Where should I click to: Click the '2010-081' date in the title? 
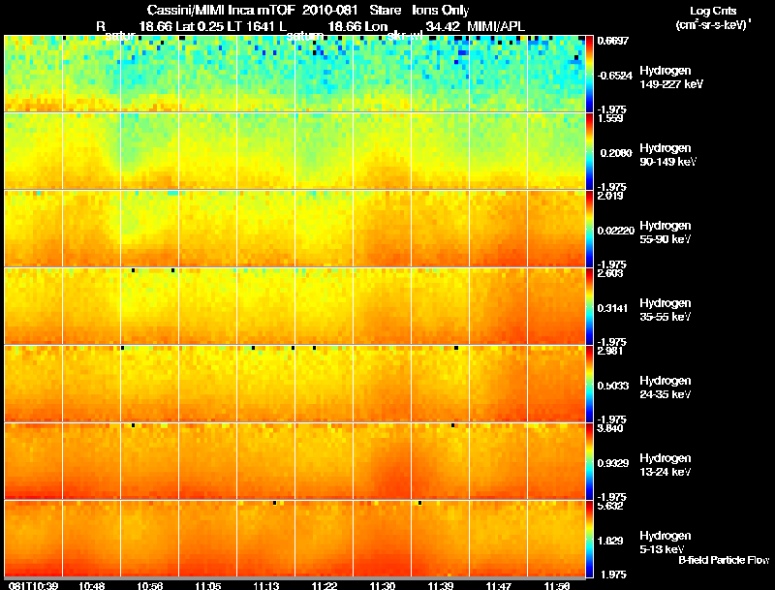[x=329, y=10]
